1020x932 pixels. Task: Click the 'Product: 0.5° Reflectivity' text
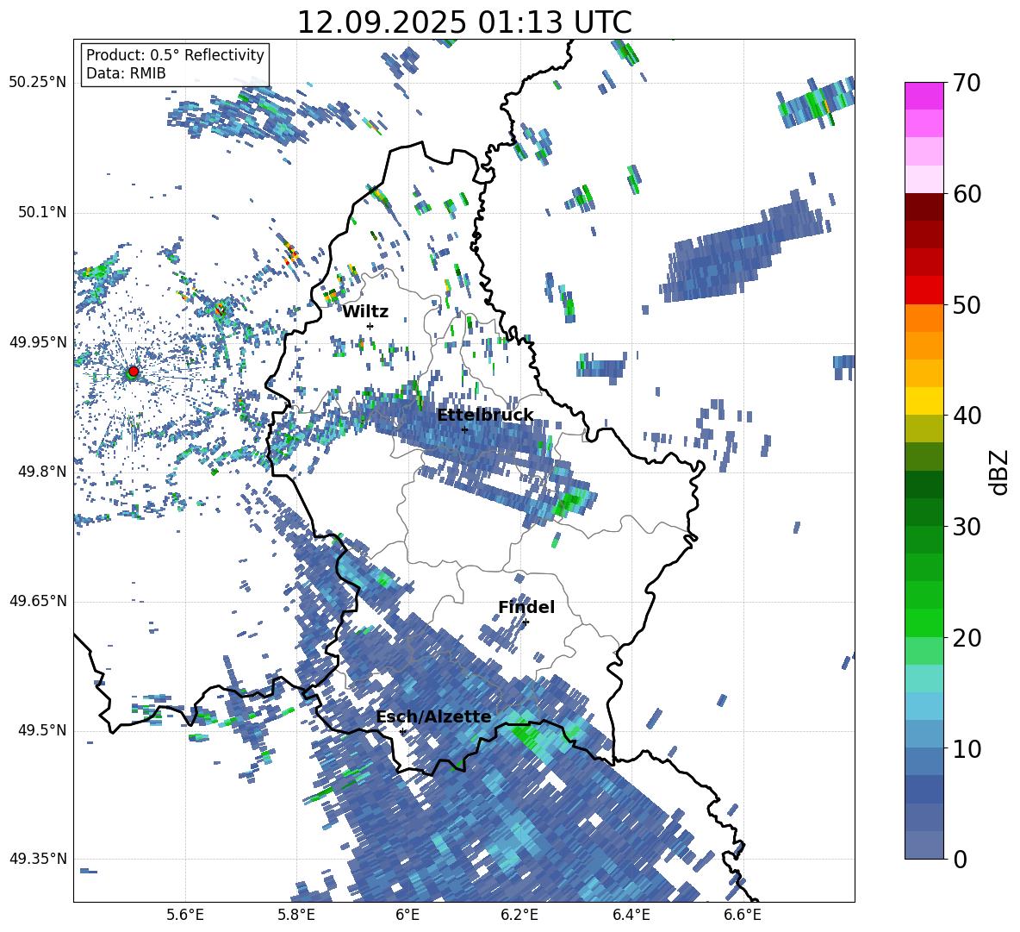point(175,54)
